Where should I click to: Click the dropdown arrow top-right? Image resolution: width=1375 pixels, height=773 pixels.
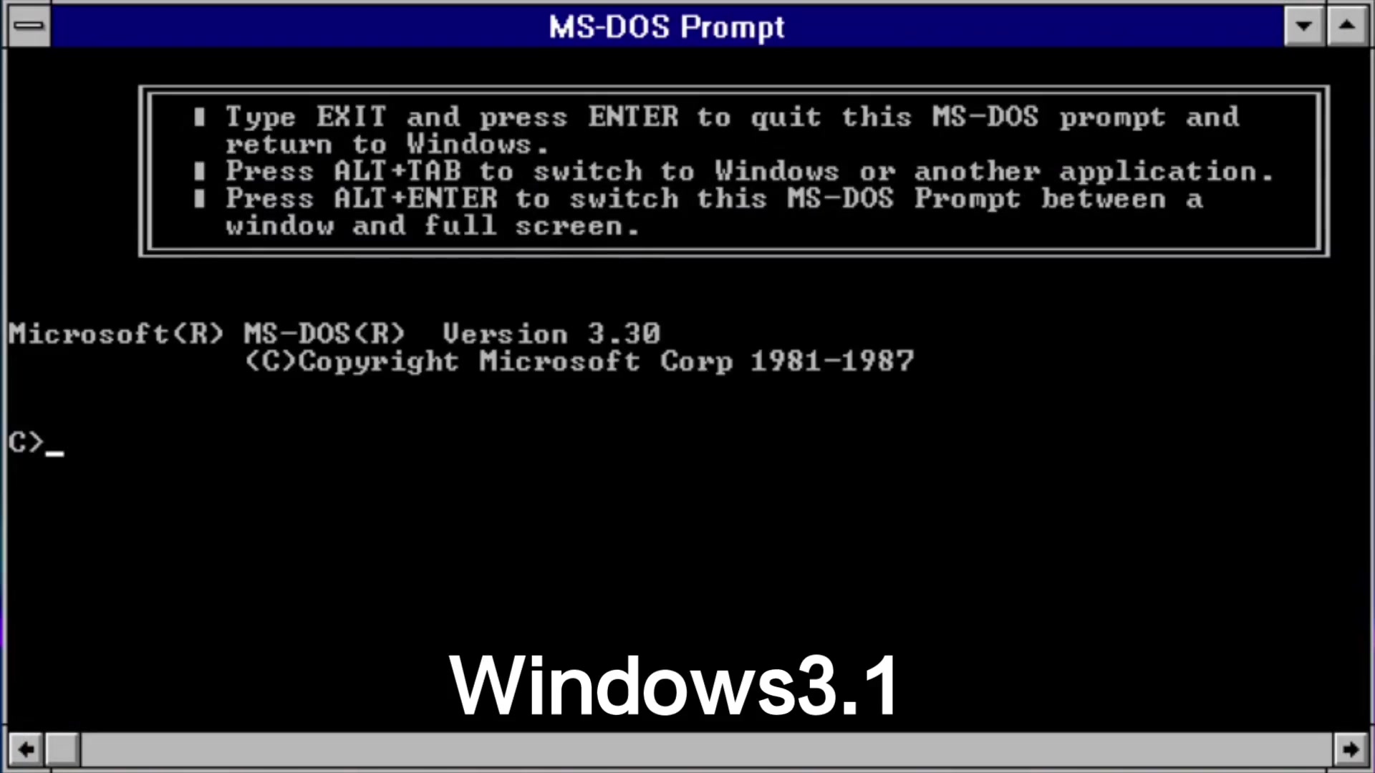click(1304, 26)
